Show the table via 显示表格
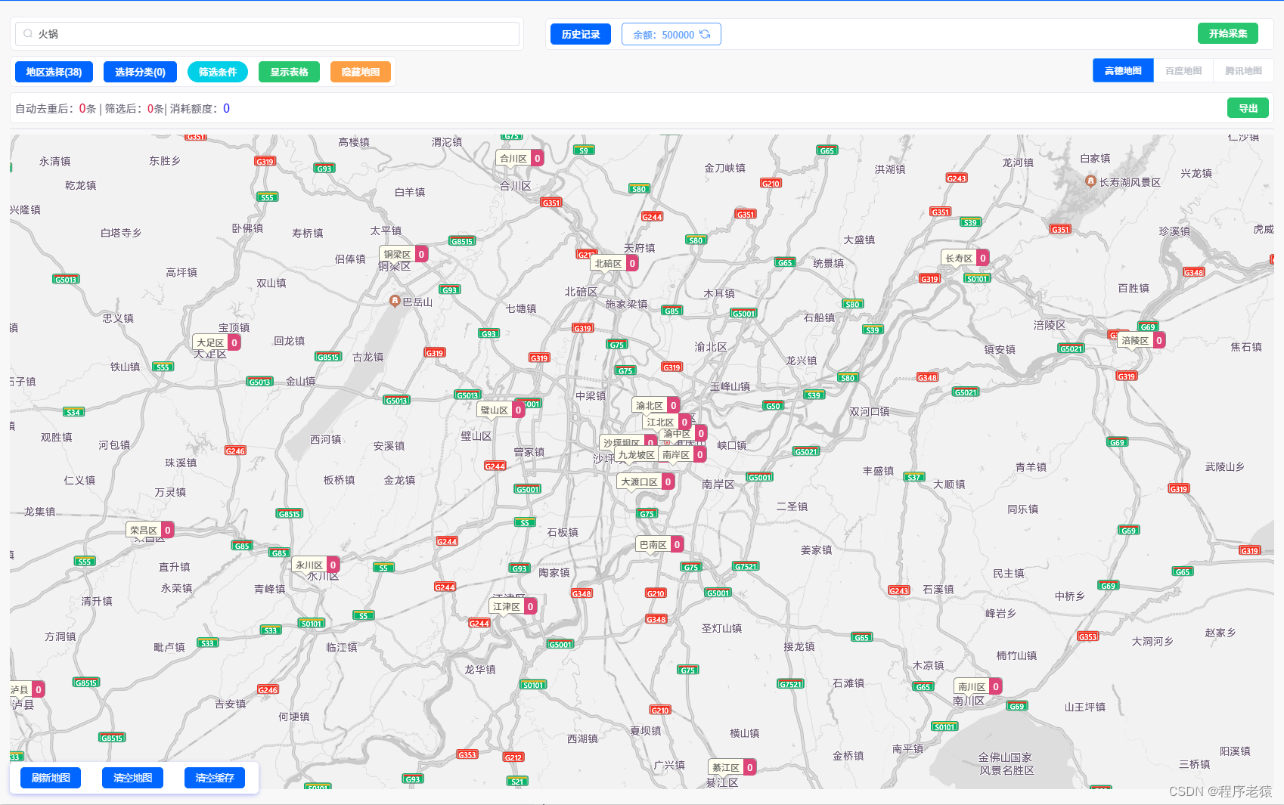This screenshot has height=805, width=1284. click(x=289, y=72)
